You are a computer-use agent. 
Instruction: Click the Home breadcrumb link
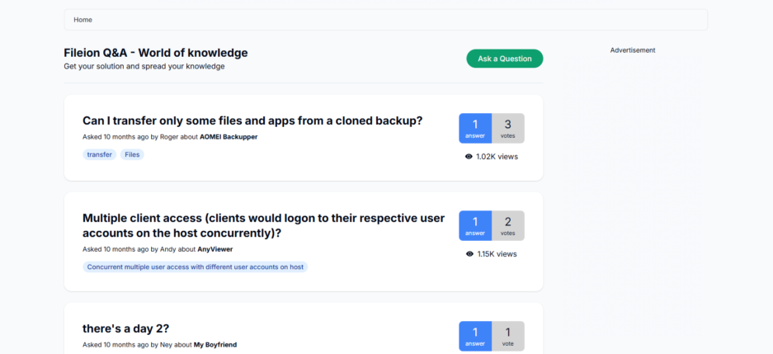[82, 20]
